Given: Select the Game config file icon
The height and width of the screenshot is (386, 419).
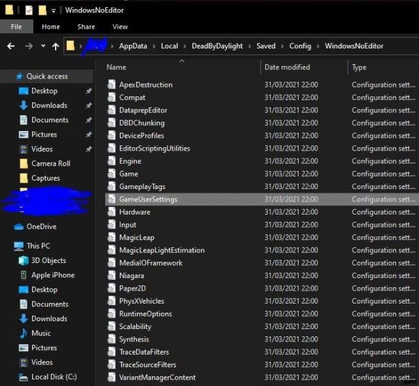Looking at the screenshot, I should click(x=111, y=173).
